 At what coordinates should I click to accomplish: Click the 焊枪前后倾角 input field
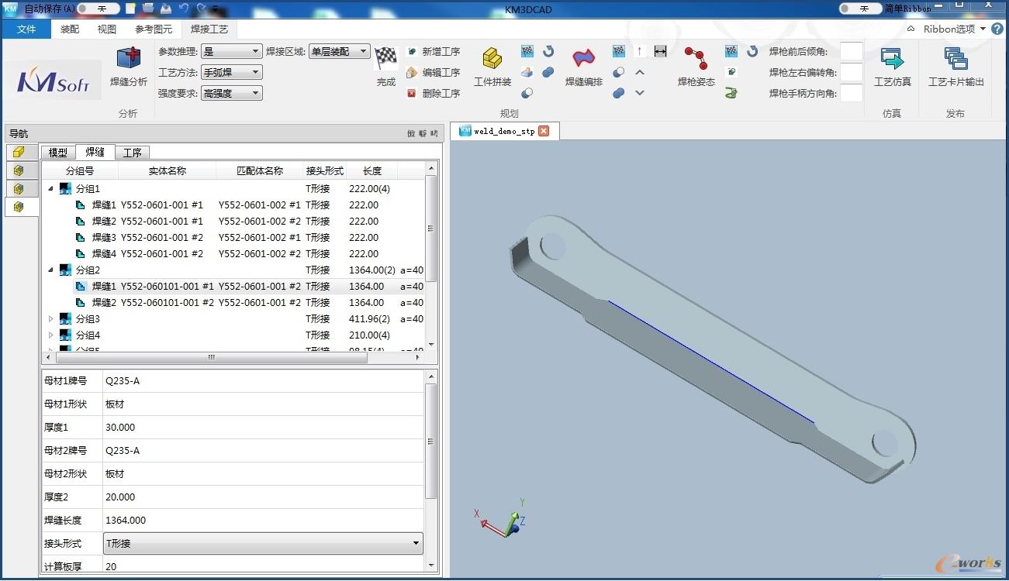pyautogui.click(x=852, y=51)
